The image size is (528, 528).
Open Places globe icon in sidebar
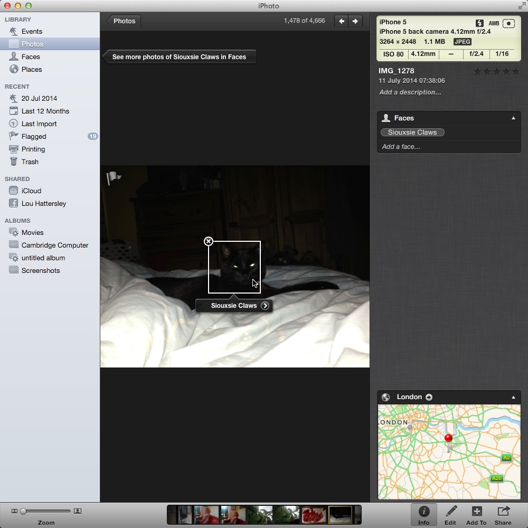[14, 69]
